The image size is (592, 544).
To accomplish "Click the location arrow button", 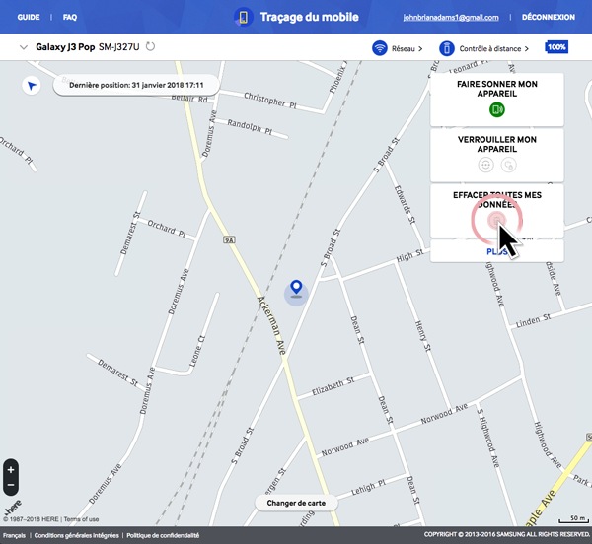I will pos(32,86).
